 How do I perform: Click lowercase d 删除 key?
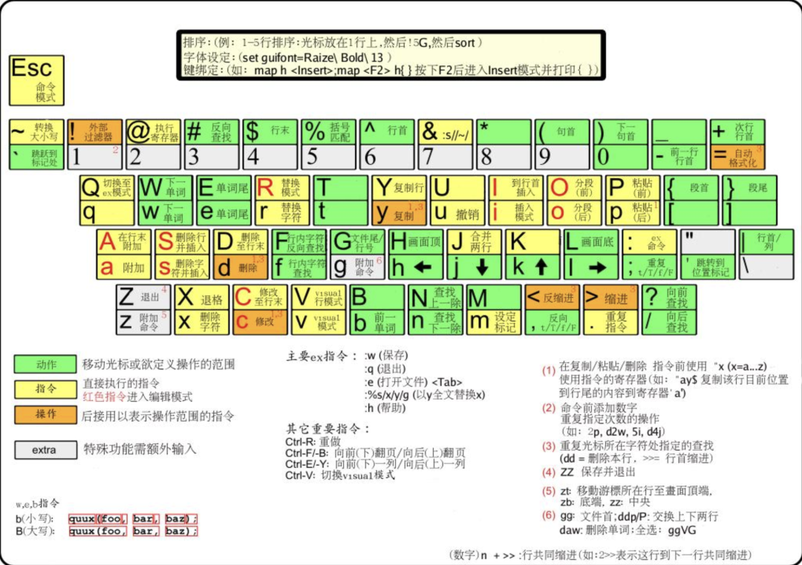[241, 267]
